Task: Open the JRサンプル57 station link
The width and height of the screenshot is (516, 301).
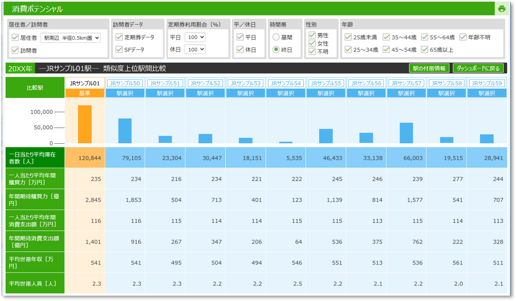Action: [406, 83]
